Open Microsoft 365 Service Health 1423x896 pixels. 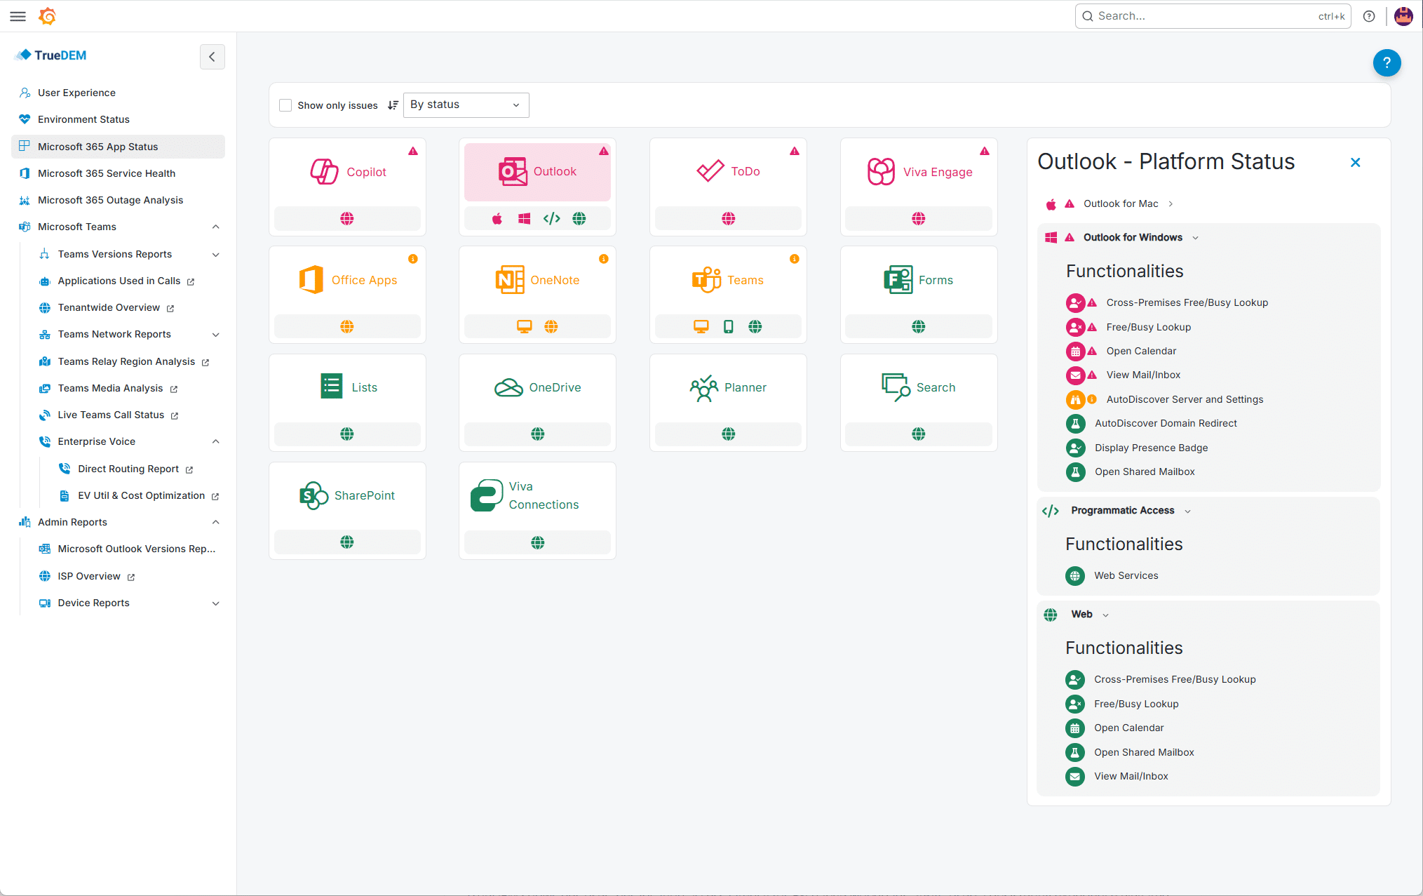click(107, 173)
